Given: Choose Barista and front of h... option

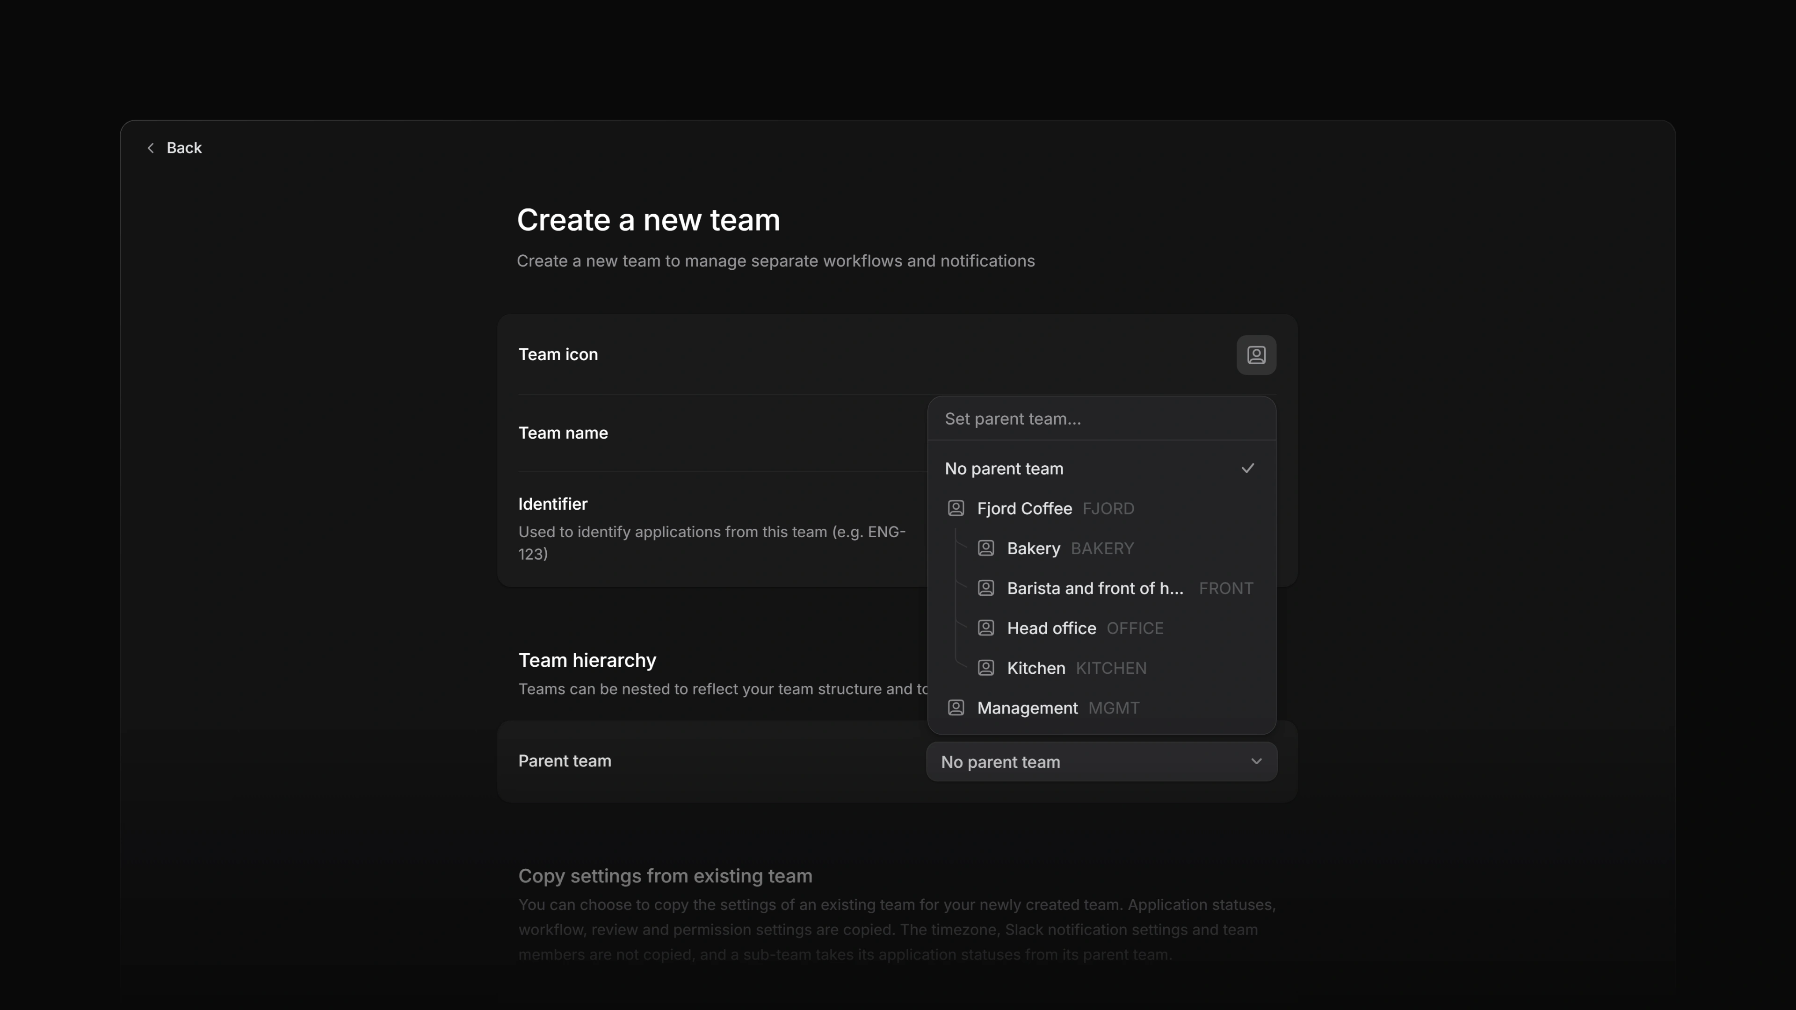Looking at the screenshot, I should coord(1101,588).
